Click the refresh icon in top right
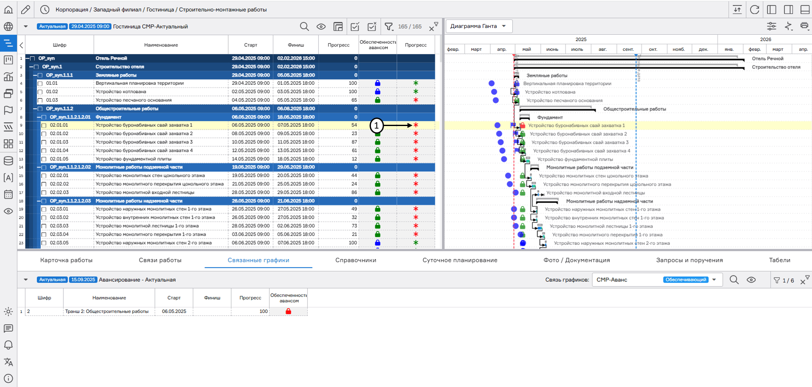Image resolution: width=812 pixels, height=387 pixels. 754,10
